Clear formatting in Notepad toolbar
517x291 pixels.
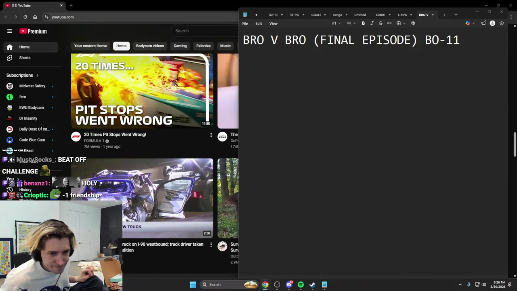(x=413, y=23)
